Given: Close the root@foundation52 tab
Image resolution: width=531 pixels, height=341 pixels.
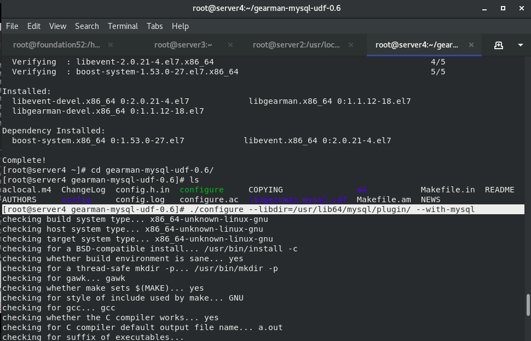Looking at the screenshot, I should (111, 45).
